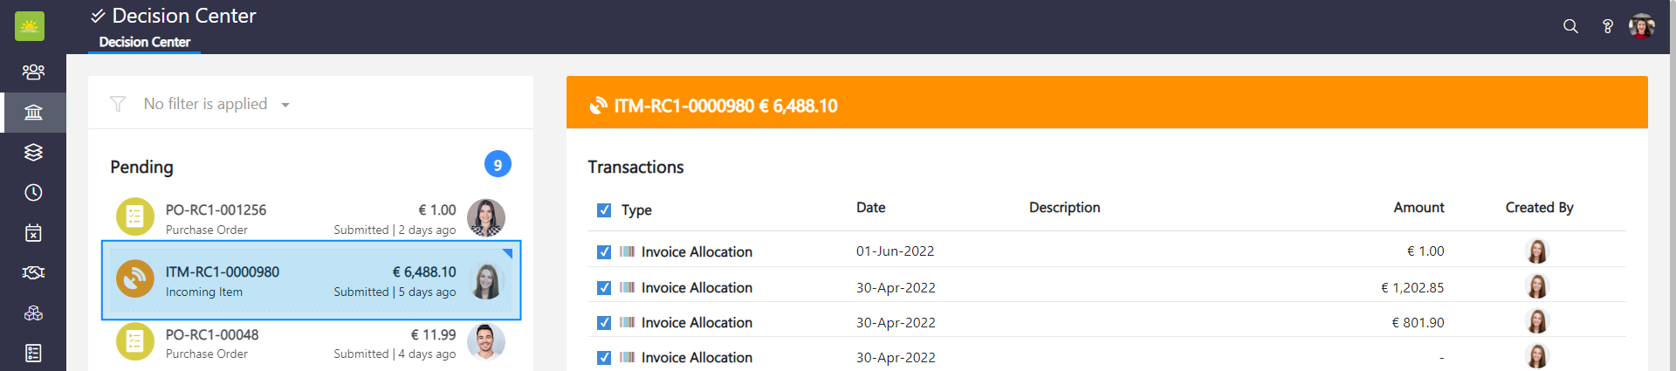Toggle the Type header select-all checkbox

coord(604,210)
